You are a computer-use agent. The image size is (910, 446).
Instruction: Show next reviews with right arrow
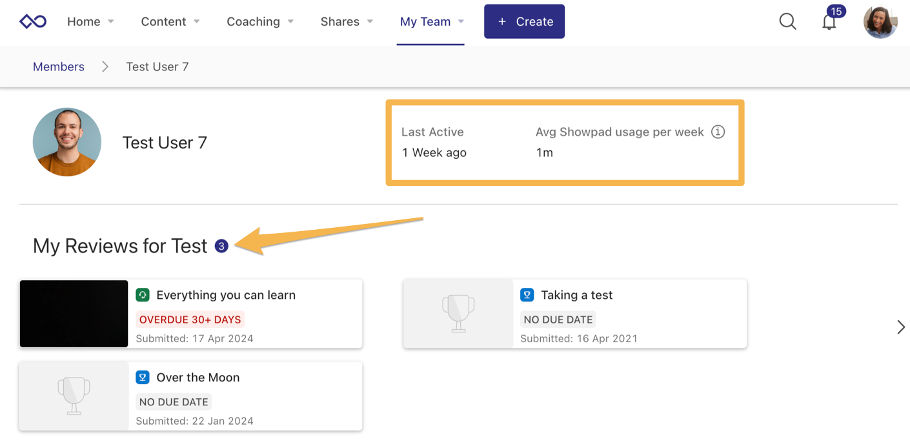901,327
